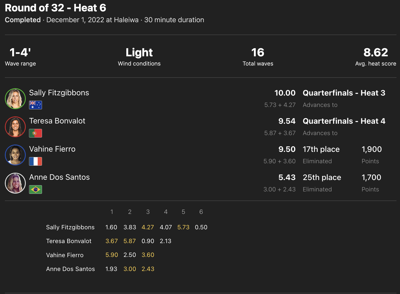Click Sally Fitzgibbons' profile photo

15,99
